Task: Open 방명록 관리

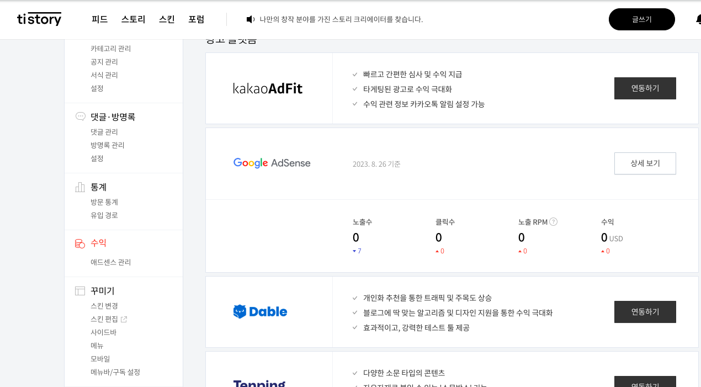Action: [x=108, y=145]
